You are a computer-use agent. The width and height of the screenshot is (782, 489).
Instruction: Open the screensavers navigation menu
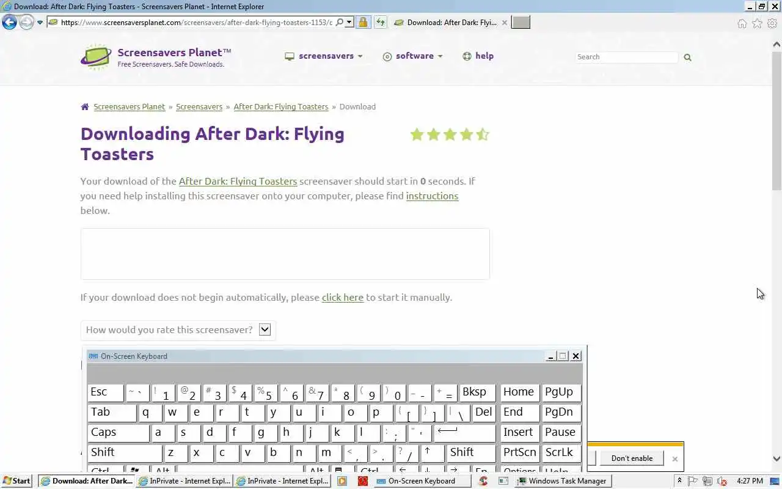tap(324, 56)
